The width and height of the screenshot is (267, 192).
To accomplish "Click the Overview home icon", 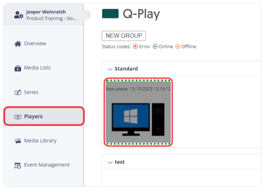I will 18,44.
